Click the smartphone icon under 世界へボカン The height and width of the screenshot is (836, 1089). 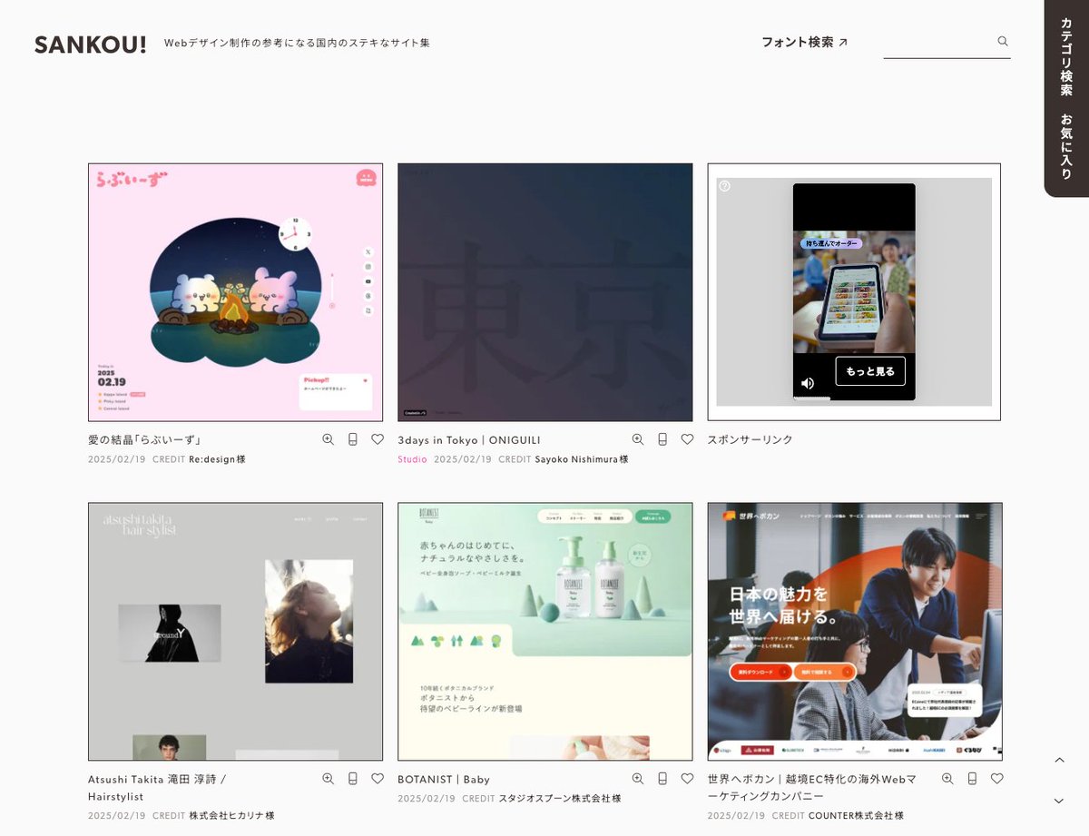[x=972, y=779]
